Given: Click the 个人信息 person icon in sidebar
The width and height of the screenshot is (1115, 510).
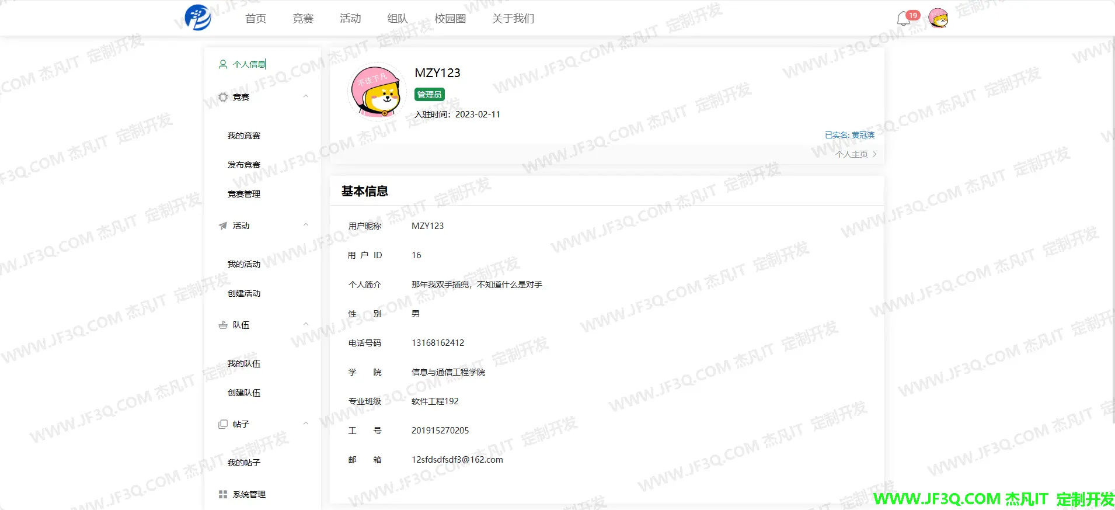Looking at the screenshot, I should (223, 64).
